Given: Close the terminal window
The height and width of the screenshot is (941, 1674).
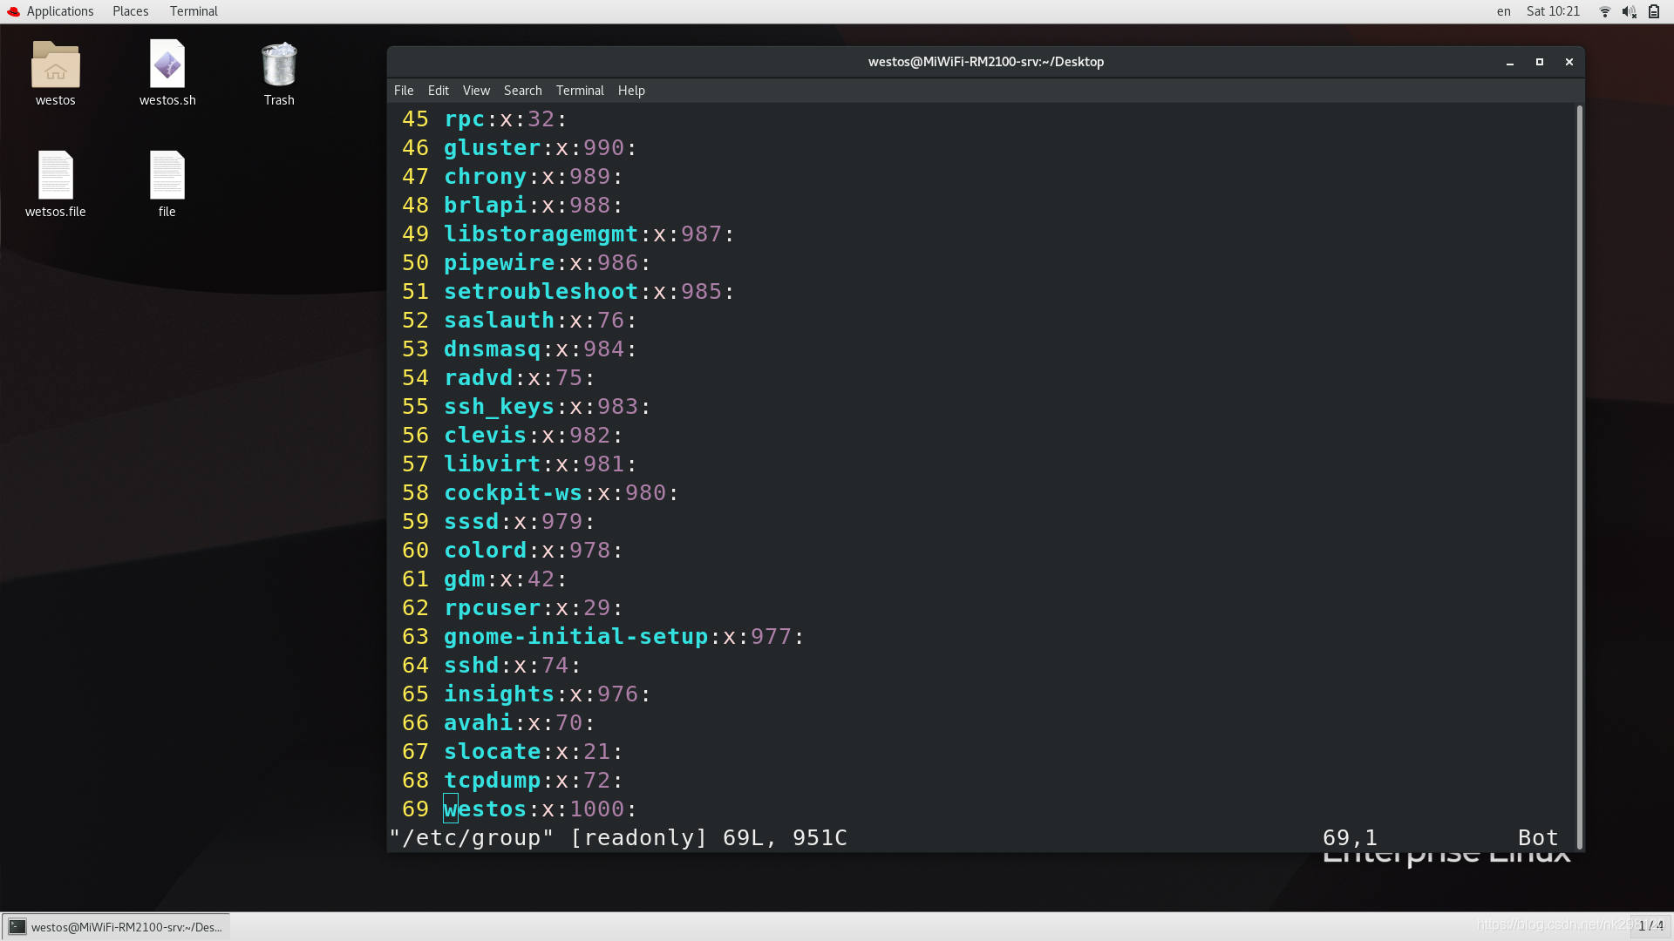Looking at the screenshot, I should 1569,62.
